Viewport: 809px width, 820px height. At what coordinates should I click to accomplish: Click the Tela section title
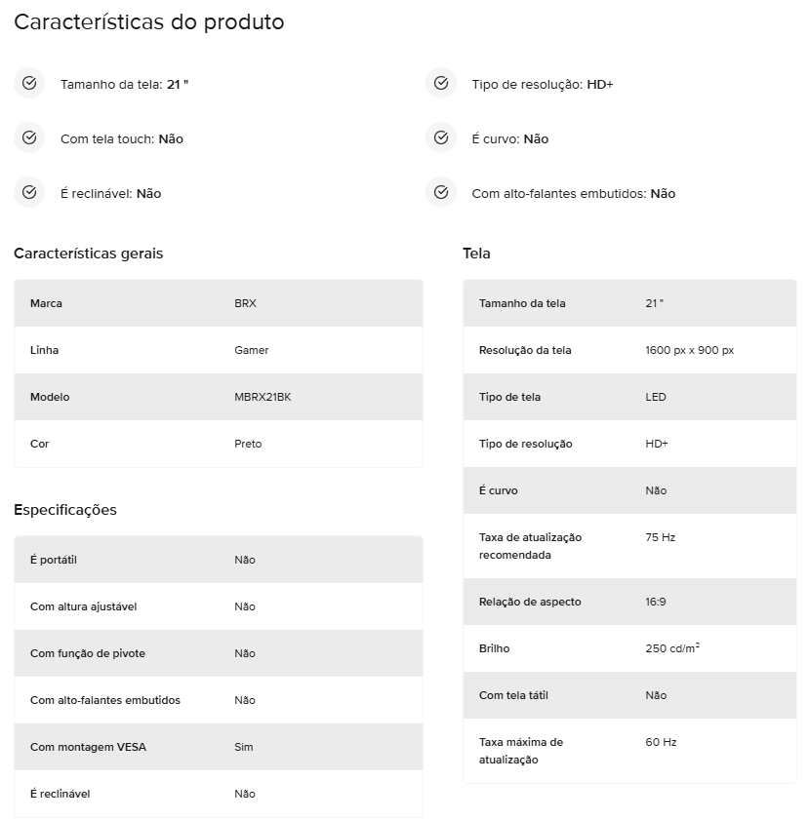[476, 254]
